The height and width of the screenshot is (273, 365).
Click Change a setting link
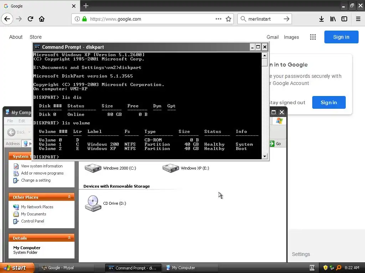pyautogui.click(x=36, y=180)
